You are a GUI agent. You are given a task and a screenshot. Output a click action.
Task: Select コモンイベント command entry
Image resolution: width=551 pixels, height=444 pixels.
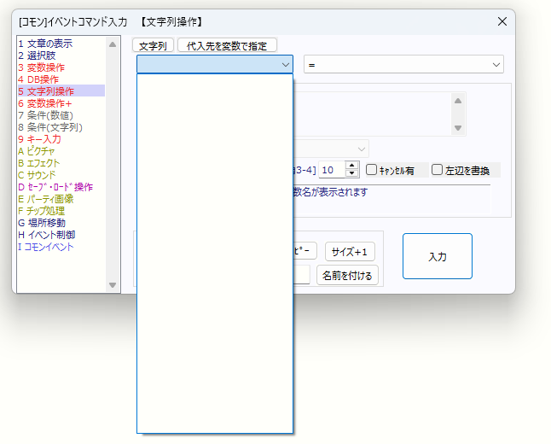click(x=50, y=247)
